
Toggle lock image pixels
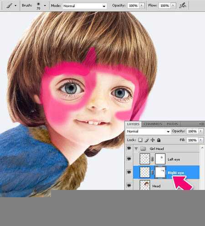pos(146,140)
